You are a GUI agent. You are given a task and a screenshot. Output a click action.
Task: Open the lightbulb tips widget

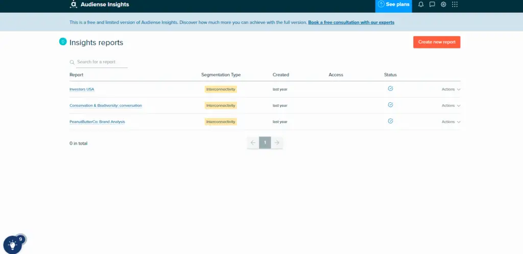tap(12, 245)
